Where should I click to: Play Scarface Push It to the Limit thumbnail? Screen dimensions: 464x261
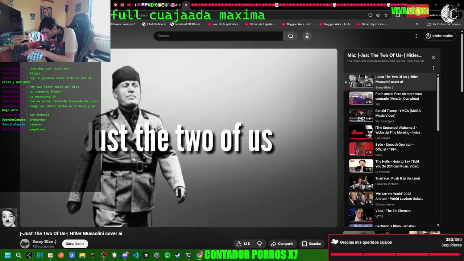pyautogui.click(x=361, y=183)
